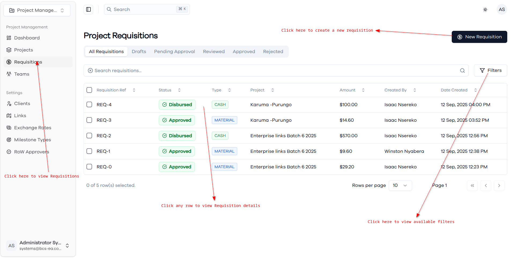Open the AS user avatar in header
The height and width of the screenshot is (259, 511).
click(502, 9)
